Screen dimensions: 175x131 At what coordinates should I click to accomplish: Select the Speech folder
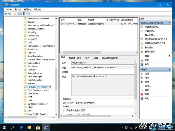pos(31,53)
